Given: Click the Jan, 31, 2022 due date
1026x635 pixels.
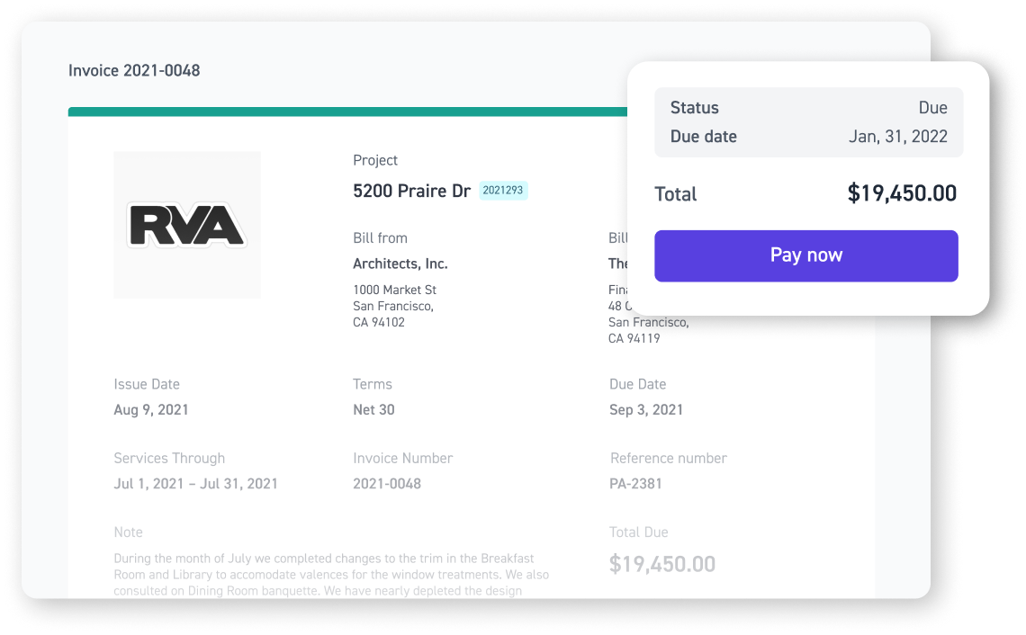Looking at the screenshot, I should point(897,137).
